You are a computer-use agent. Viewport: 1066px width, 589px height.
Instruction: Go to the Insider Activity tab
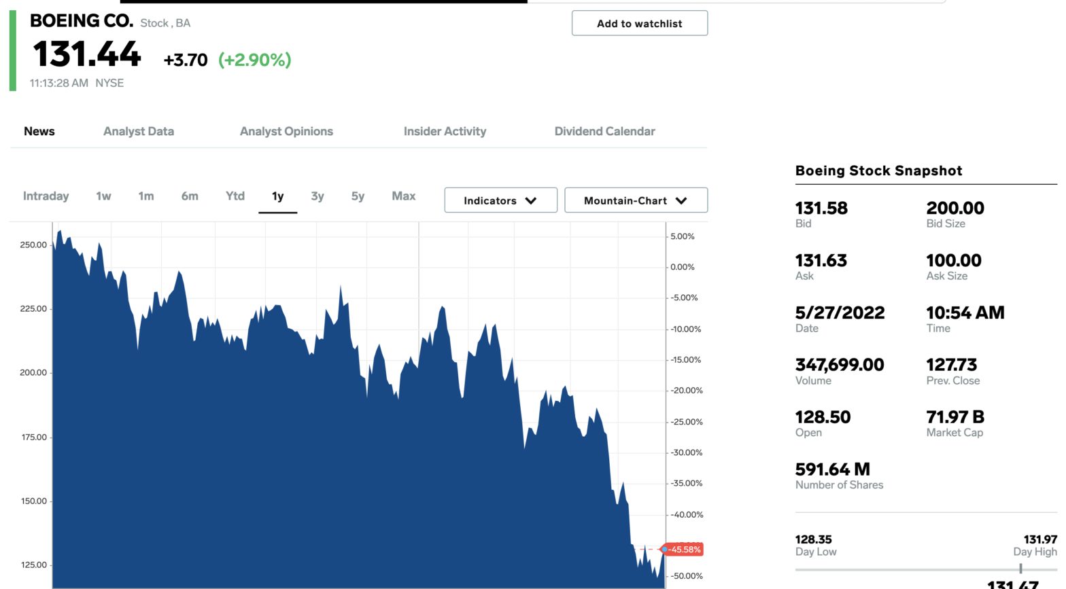445,131
